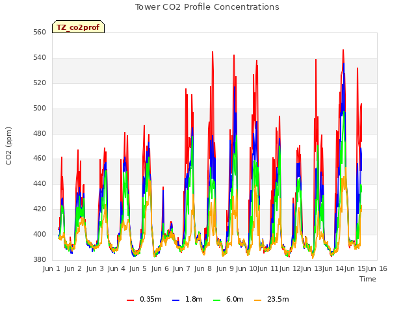Click the Jun 3 x-axis tick label
This screenshot has height=312, width=416.
pos(95,268)
